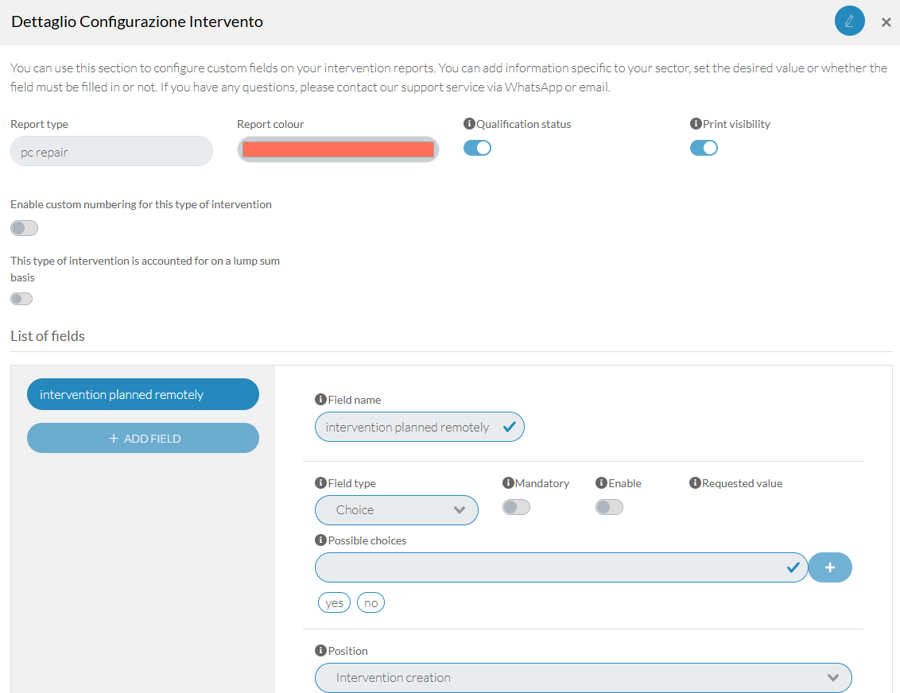Click the Field name input
The image size is (900, 693).
pos(420,427)
